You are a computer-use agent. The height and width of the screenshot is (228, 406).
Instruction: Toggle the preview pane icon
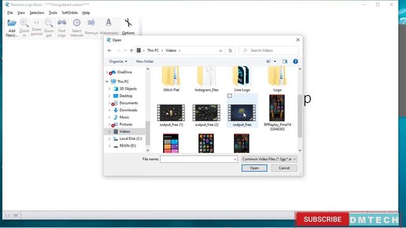pyautogui.click(x=285, y=61)
